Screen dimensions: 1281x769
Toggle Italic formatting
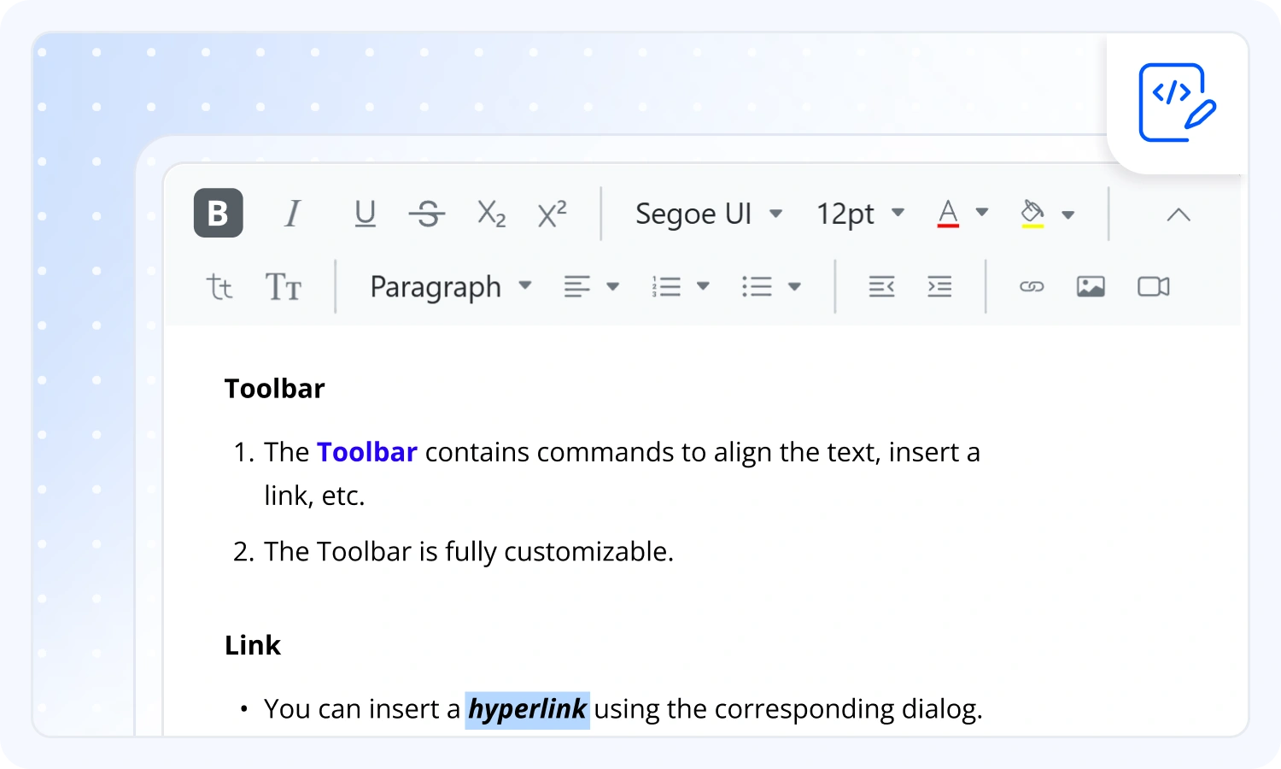pyautogui.click(x=293, y=213)
